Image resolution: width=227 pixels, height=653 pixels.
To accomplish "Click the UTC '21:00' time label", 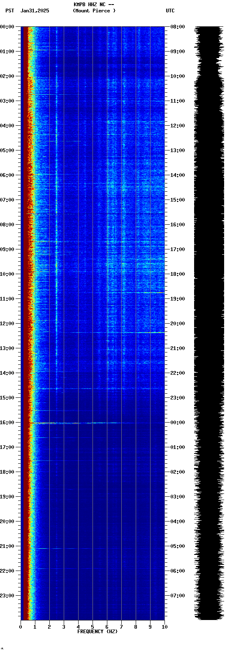I will coord(178,348).
